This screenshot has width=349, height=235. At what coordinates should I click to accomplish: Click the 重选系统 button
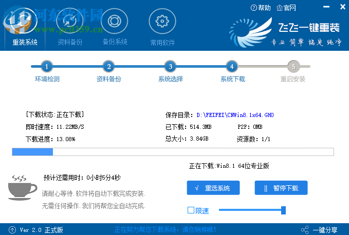click(213, 188)
